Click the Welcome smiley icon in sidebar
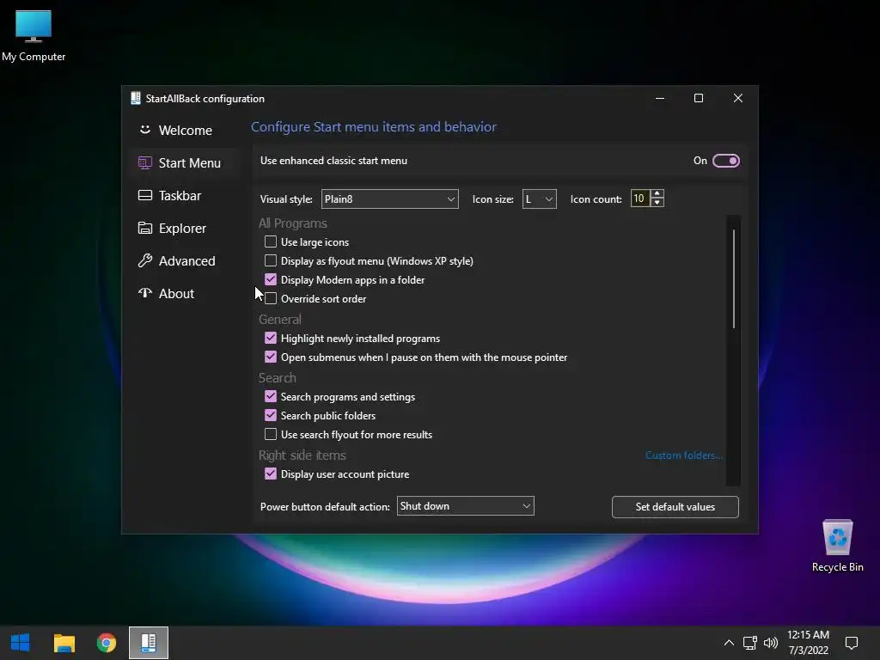Viewport: 880px width, 660px height. (144, 130)
